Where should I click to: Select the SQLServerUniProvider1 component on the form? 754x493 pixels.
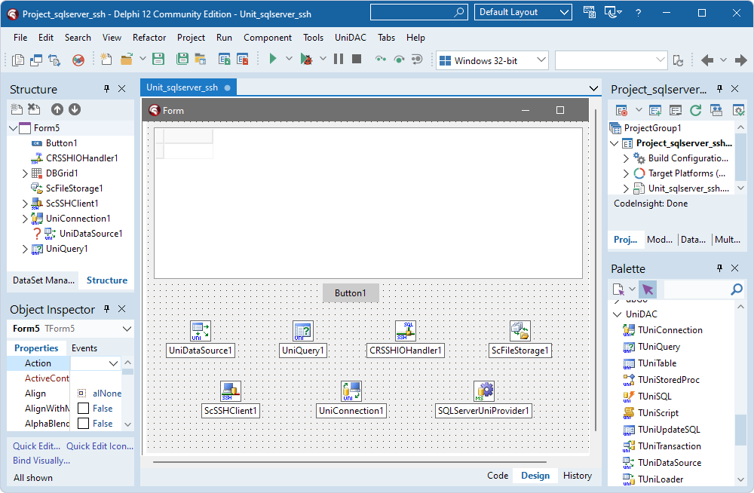(483, 392)
